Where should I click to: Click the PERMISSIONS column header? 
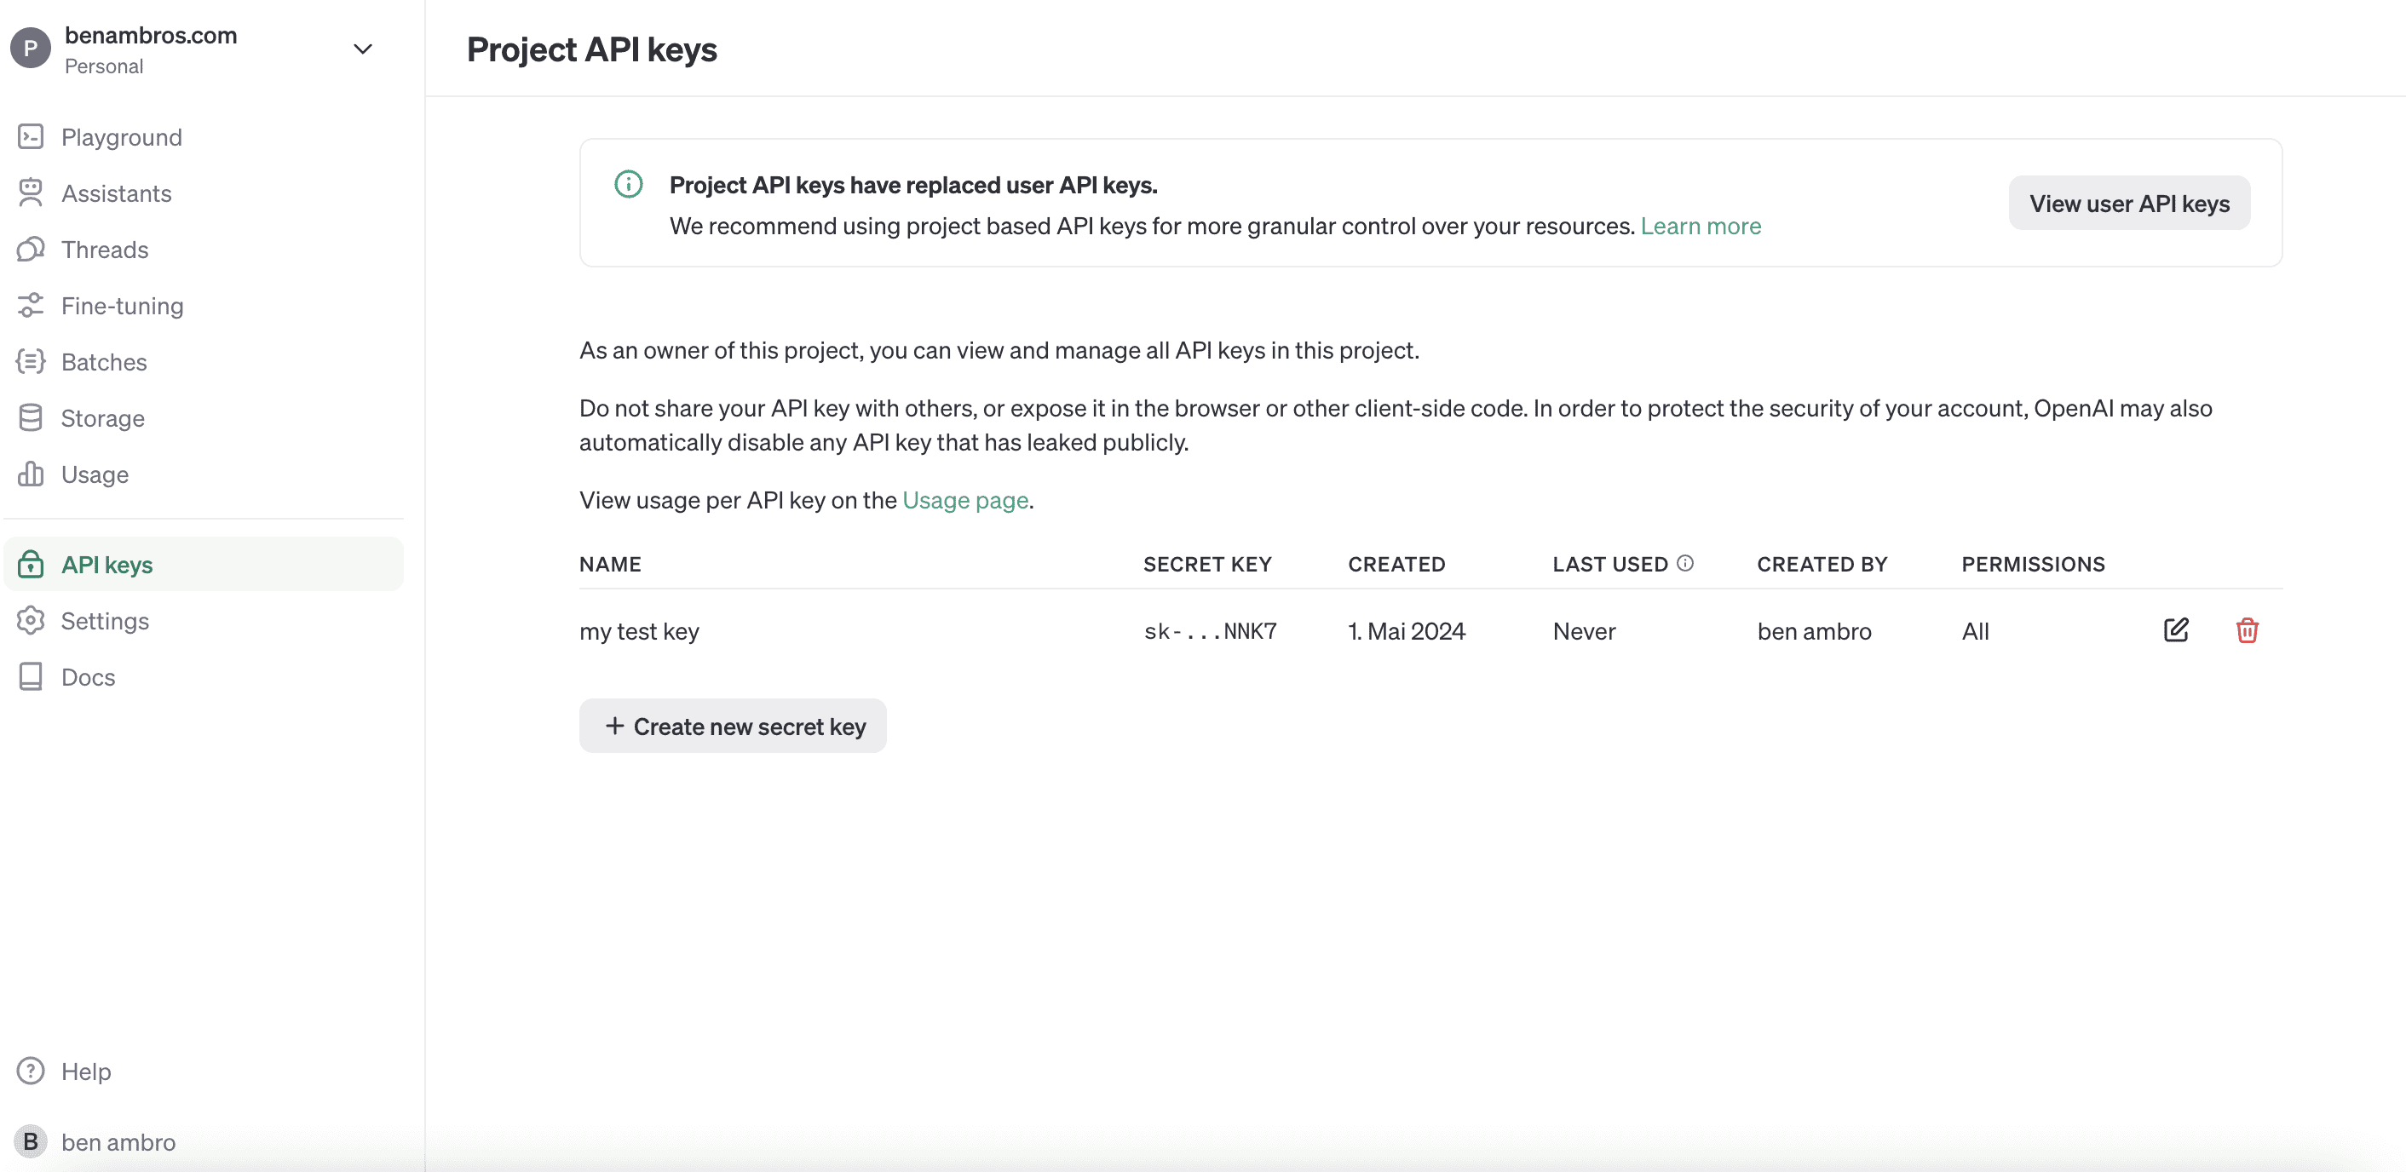[2034, 563]
